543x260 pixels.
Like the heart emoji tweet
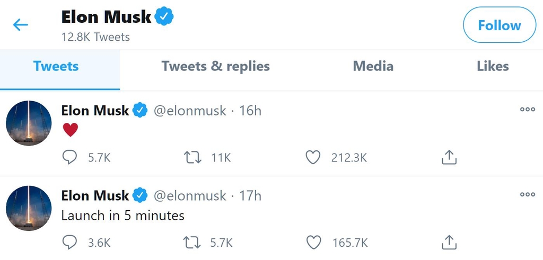(313, 157)
